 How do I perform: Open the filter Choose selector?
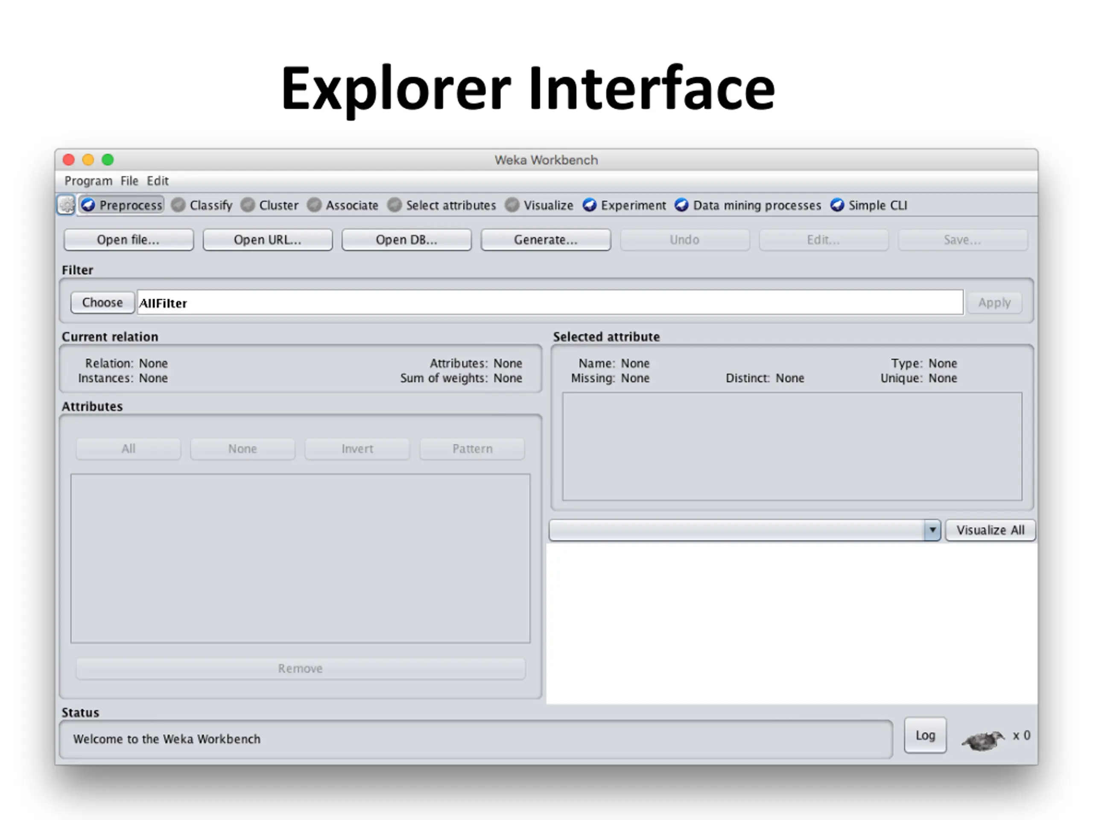point(102,302)
